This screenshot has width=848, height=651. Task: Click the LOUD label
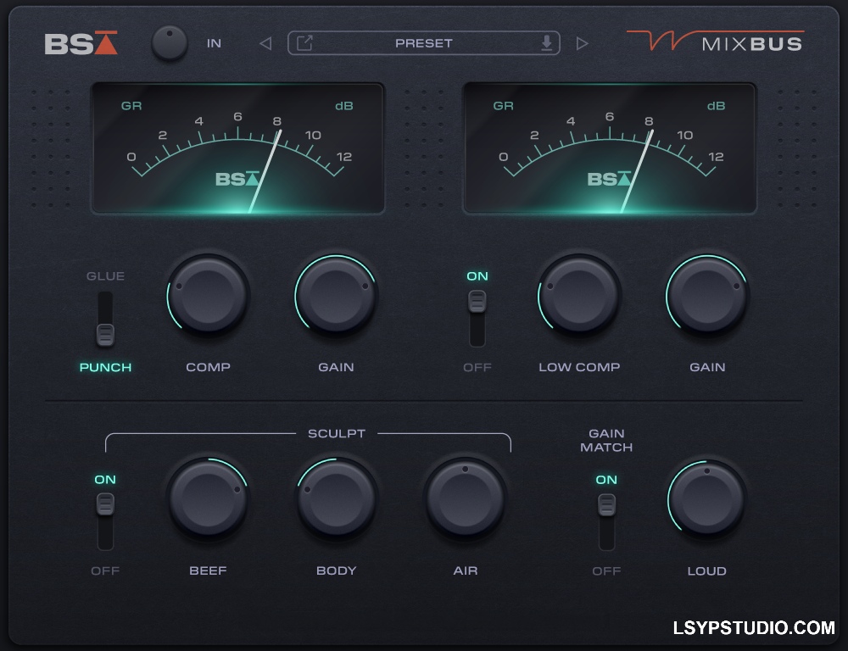point(707,571)
